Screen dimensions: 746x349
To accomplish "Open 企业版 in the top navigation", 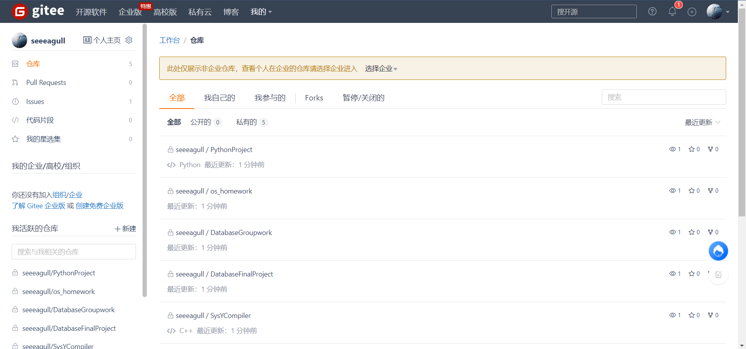I will click(x=130, y=12).
